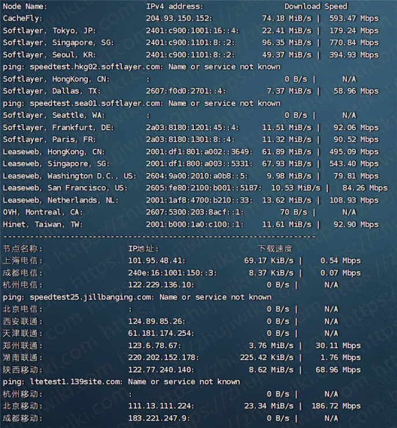The width and height of the screenshot is (397, 428).
Task: Click Seoul speed 49.37 MiB/s
Action: tap(286, 55)
